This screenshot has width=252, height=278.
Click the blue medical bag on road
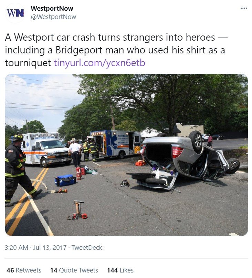[x=65, y=180]
